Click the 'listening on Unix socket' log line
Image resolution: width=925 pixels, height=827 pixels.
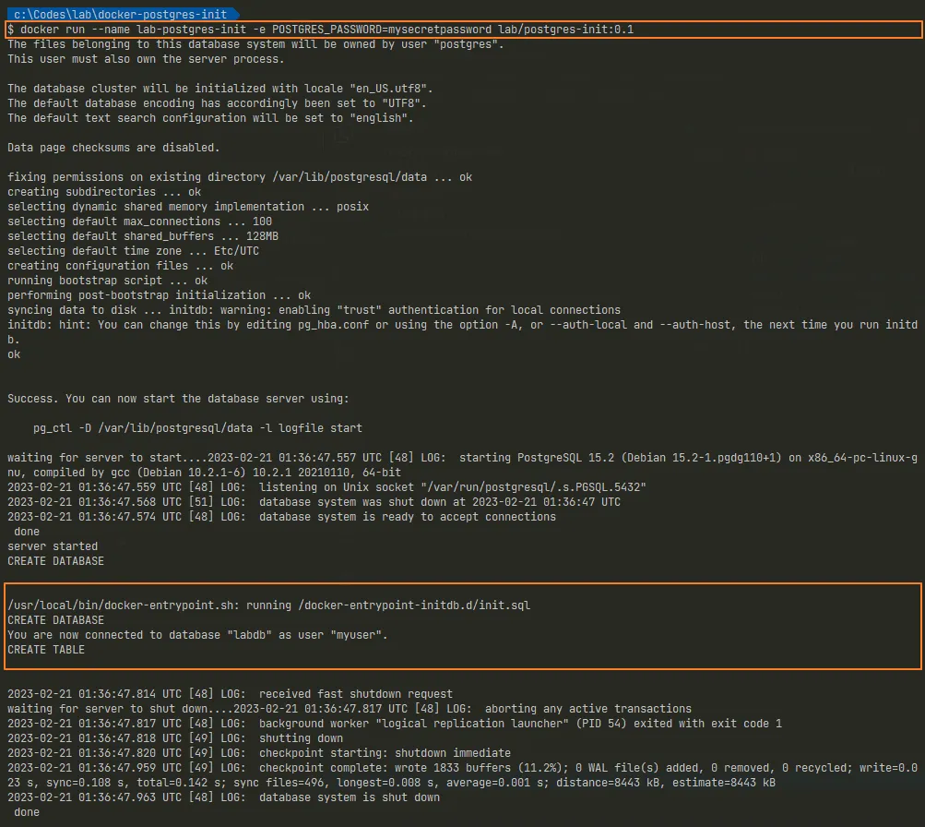452,487
